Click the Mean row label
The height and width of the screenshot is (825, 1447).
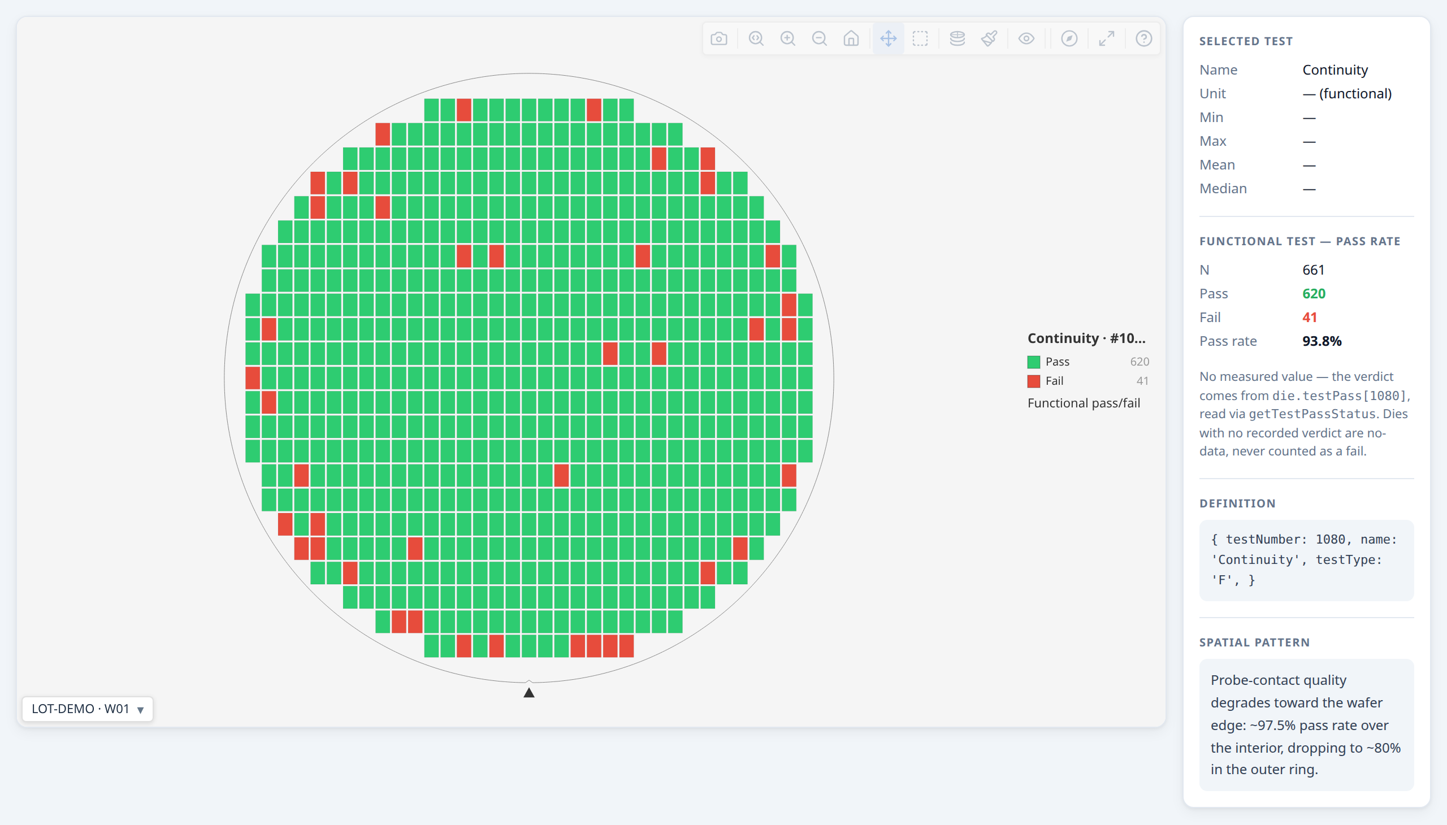(1217, 165)
